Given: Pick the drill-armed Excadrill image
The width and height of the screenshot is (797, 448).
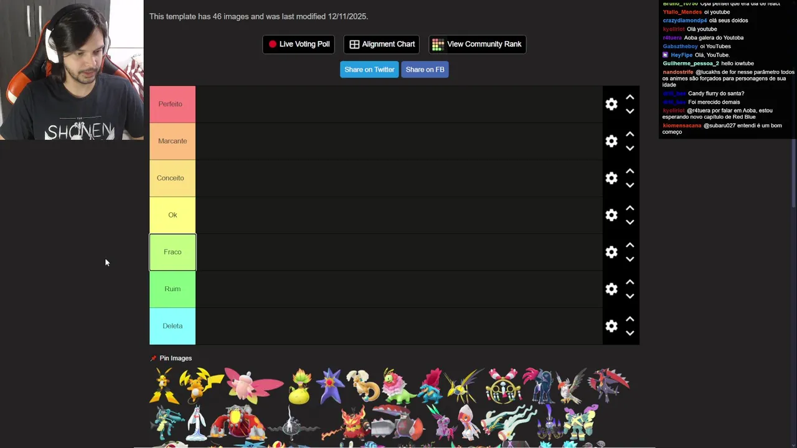Looking at the screenshot, I should coord(398,422).
